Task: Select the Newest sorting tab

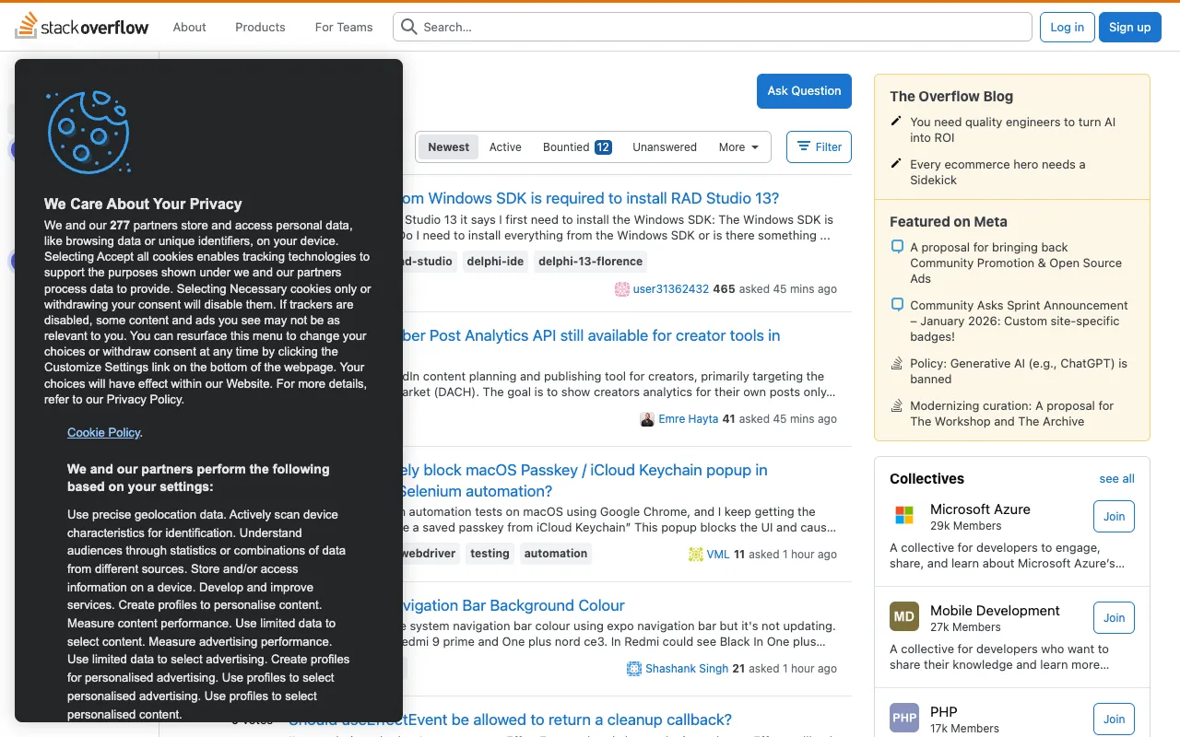Action: (x=448, y=146)
